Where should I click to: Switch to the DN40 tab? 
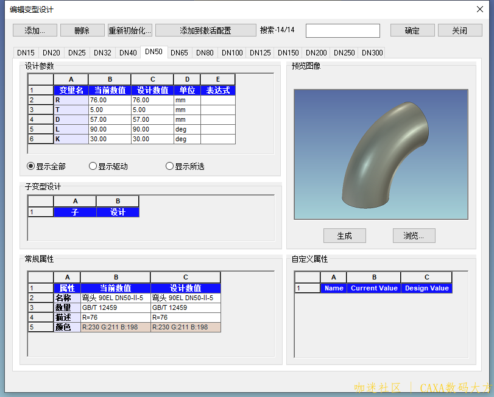(128, 52)
